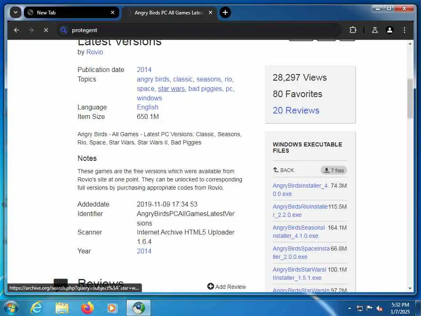421x316 pixels.
Task: Stop loading the page with the X button
Action: tap(46, 30)
